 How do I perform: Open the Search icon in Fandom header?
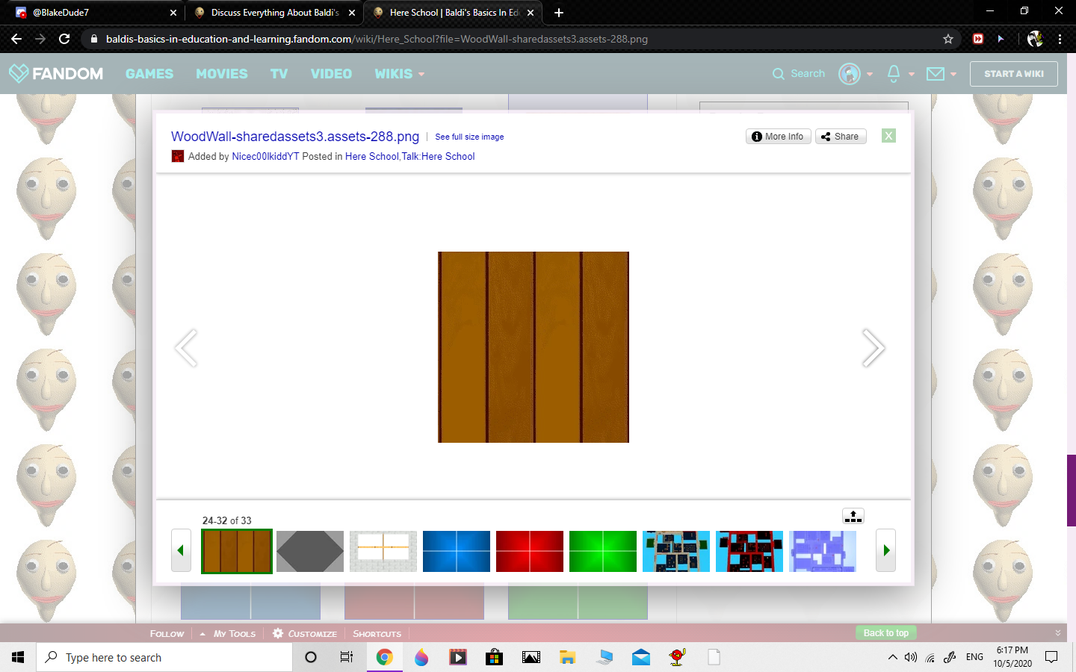[x=779, y=74]
